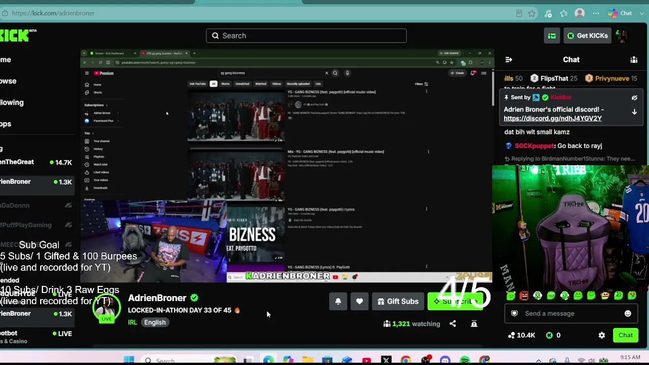Expand the pinned message with the down arrow

pos(634,112)
